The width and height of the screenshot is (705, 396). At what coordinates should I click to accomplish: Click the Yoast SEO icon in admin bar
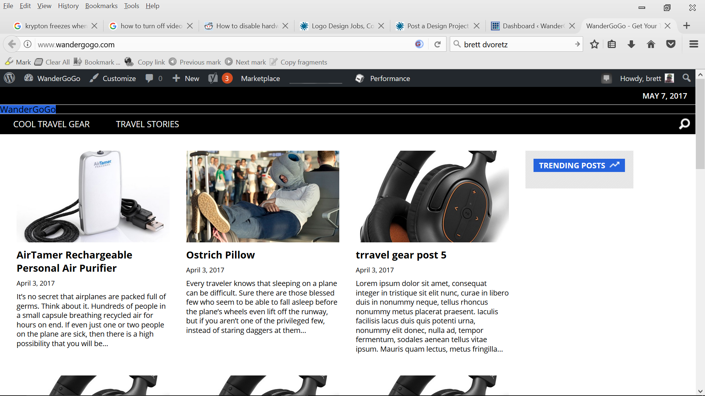pos(213,78)
